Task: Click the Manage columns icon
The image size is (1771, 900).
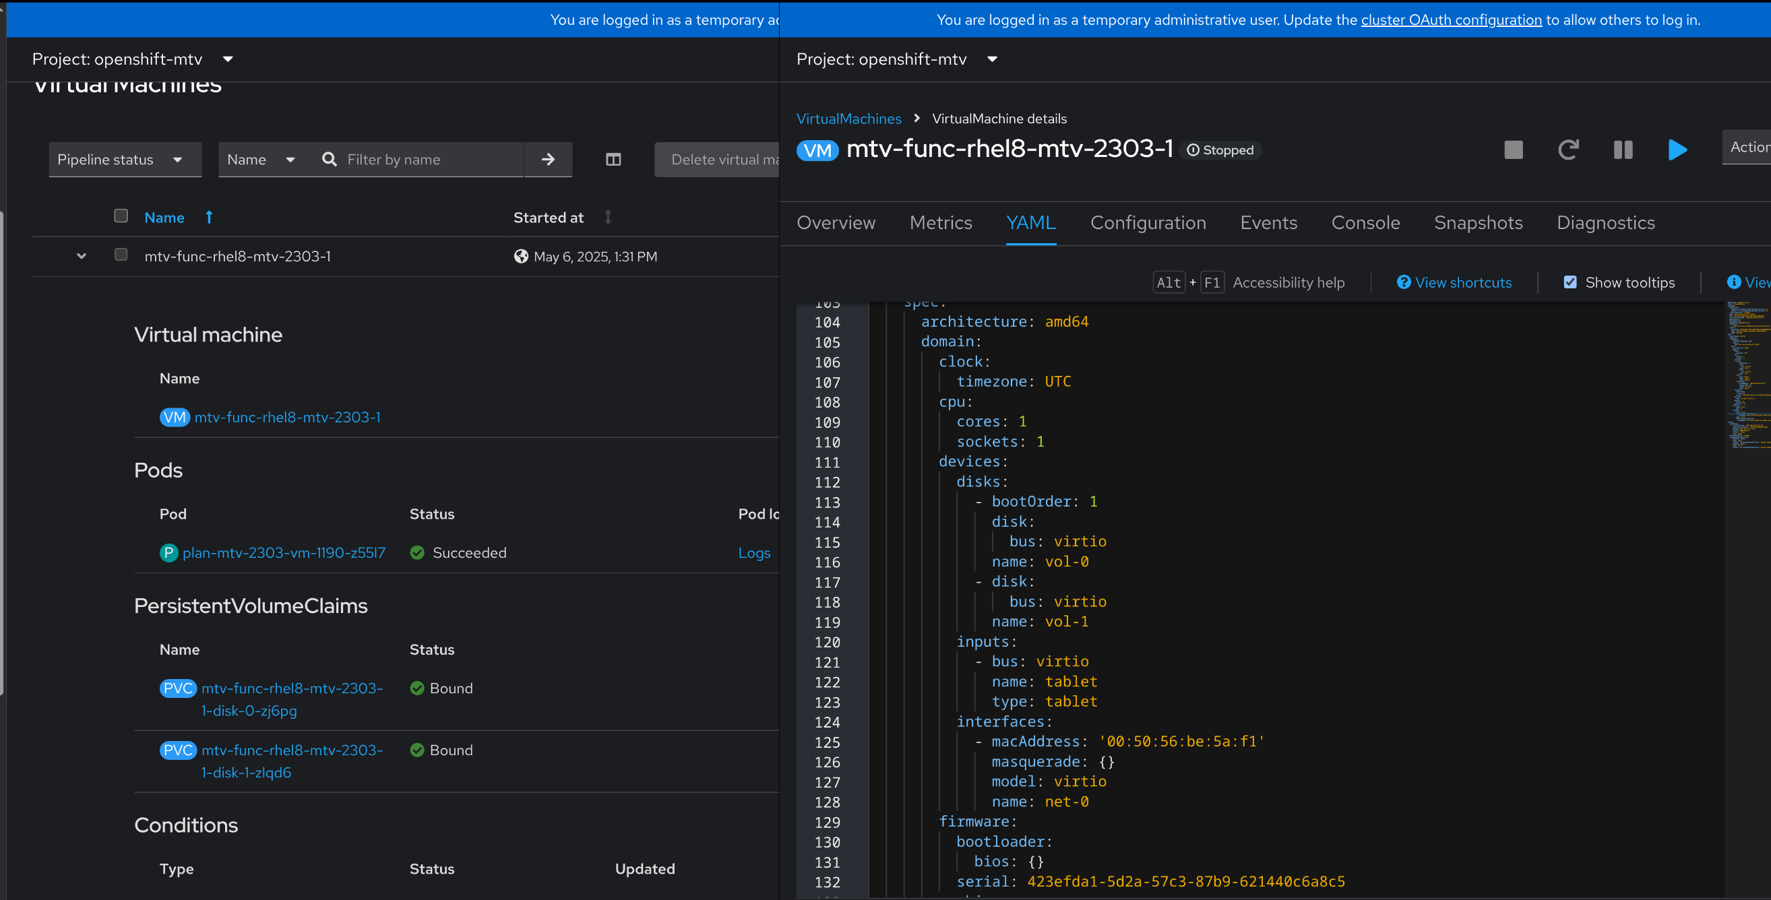Action: coord(613,160)
